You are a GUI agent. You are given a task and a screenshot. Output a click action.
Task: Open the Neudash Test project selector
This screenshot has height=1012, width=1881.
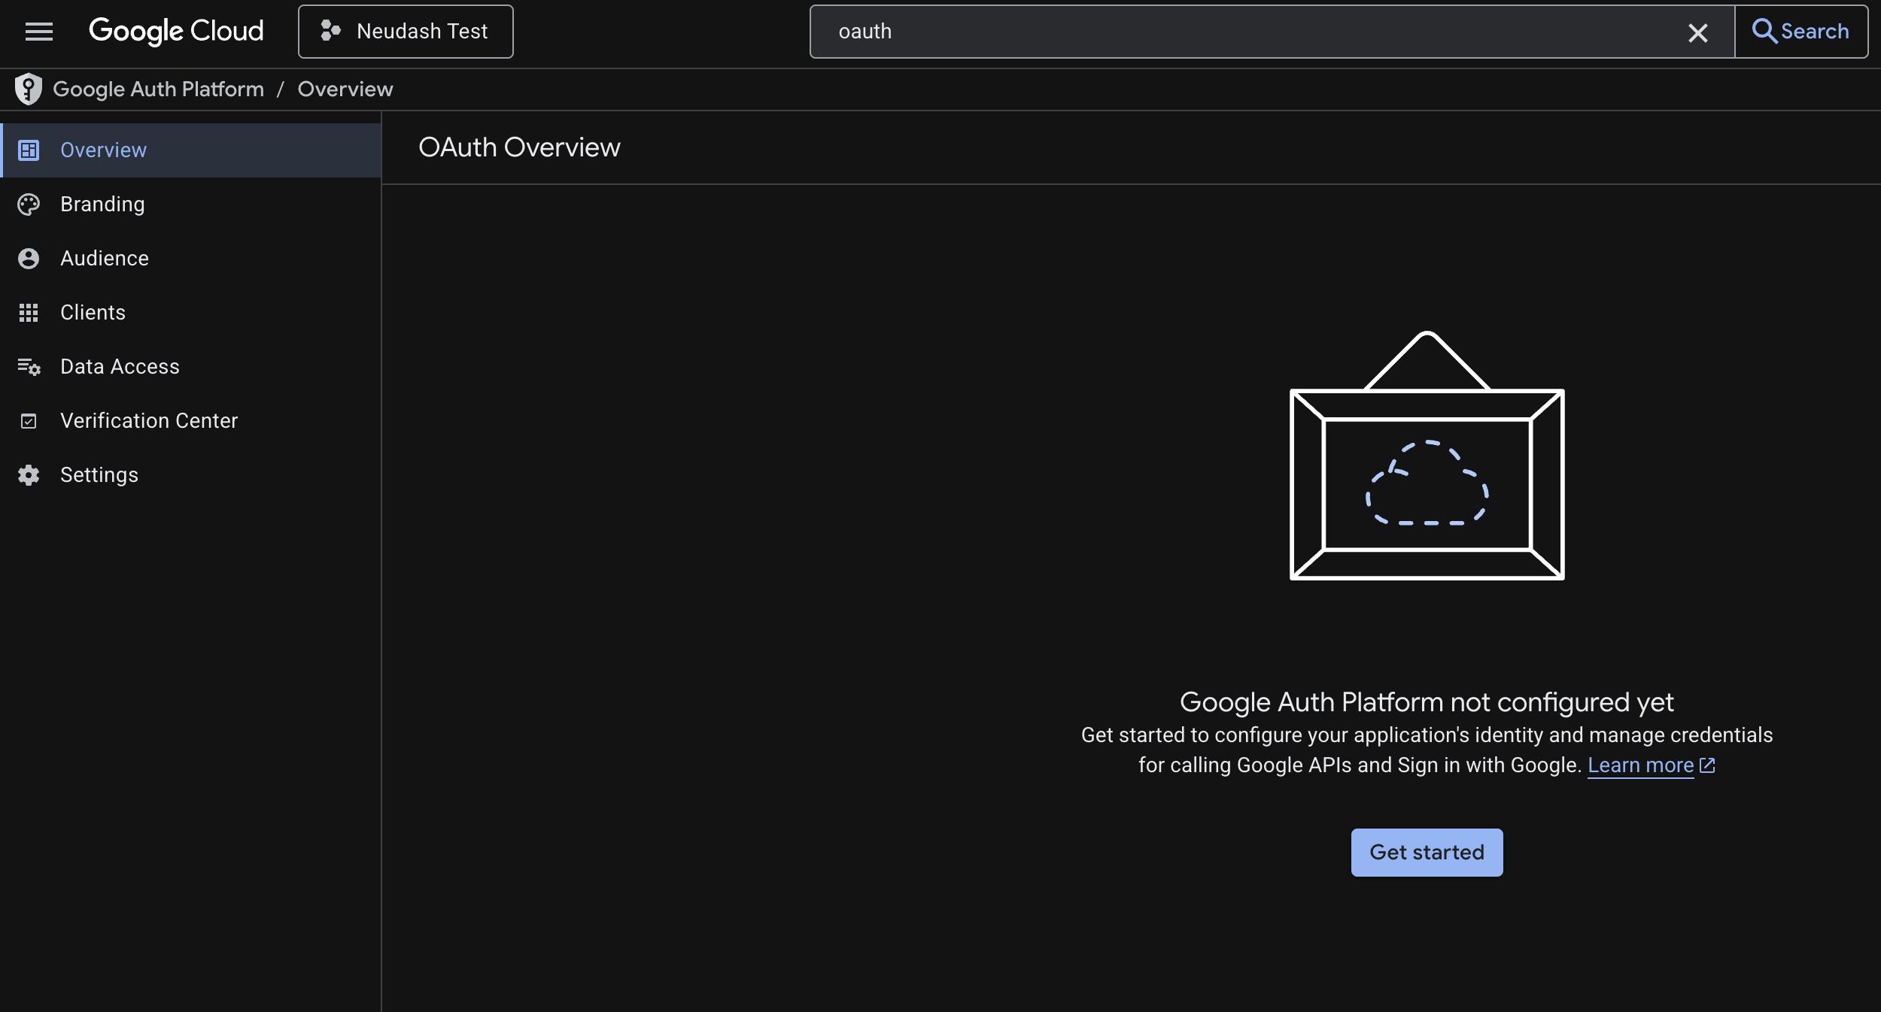[x=406, y=31]
